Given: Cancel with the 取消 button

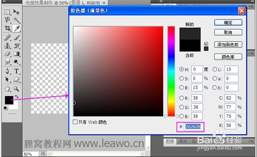Looking at the screenshot, I should 228,32.
